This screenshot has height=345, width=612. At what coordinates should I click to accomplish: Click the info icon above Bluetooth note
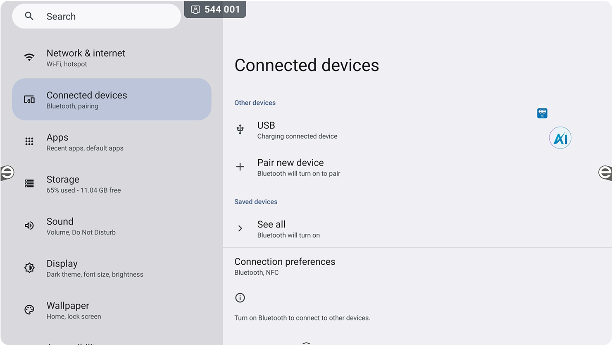point(240,298)
